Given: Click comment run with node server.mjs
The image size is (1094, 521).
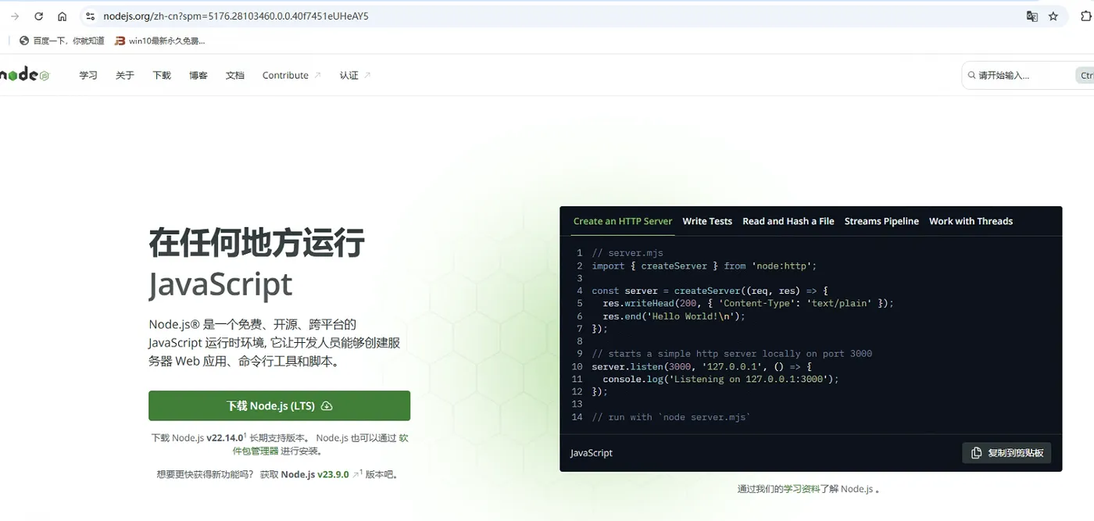Looking at the screenshot, I should pos(671,417).
